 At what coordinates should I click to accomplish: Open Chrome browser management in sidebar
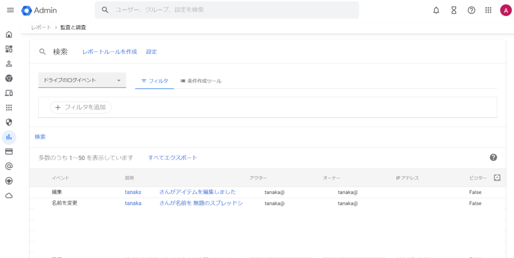[9, 79]
